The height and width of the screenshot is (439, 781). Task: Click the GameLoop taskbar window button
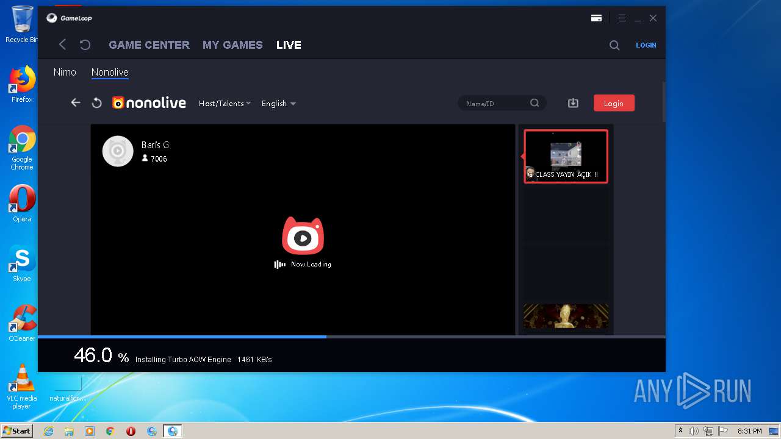click(x=173, y=431)
